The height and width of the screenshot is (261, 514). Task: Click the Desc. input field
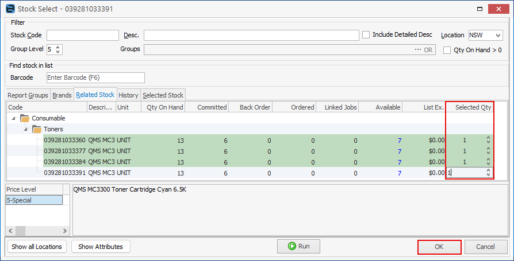251,36
